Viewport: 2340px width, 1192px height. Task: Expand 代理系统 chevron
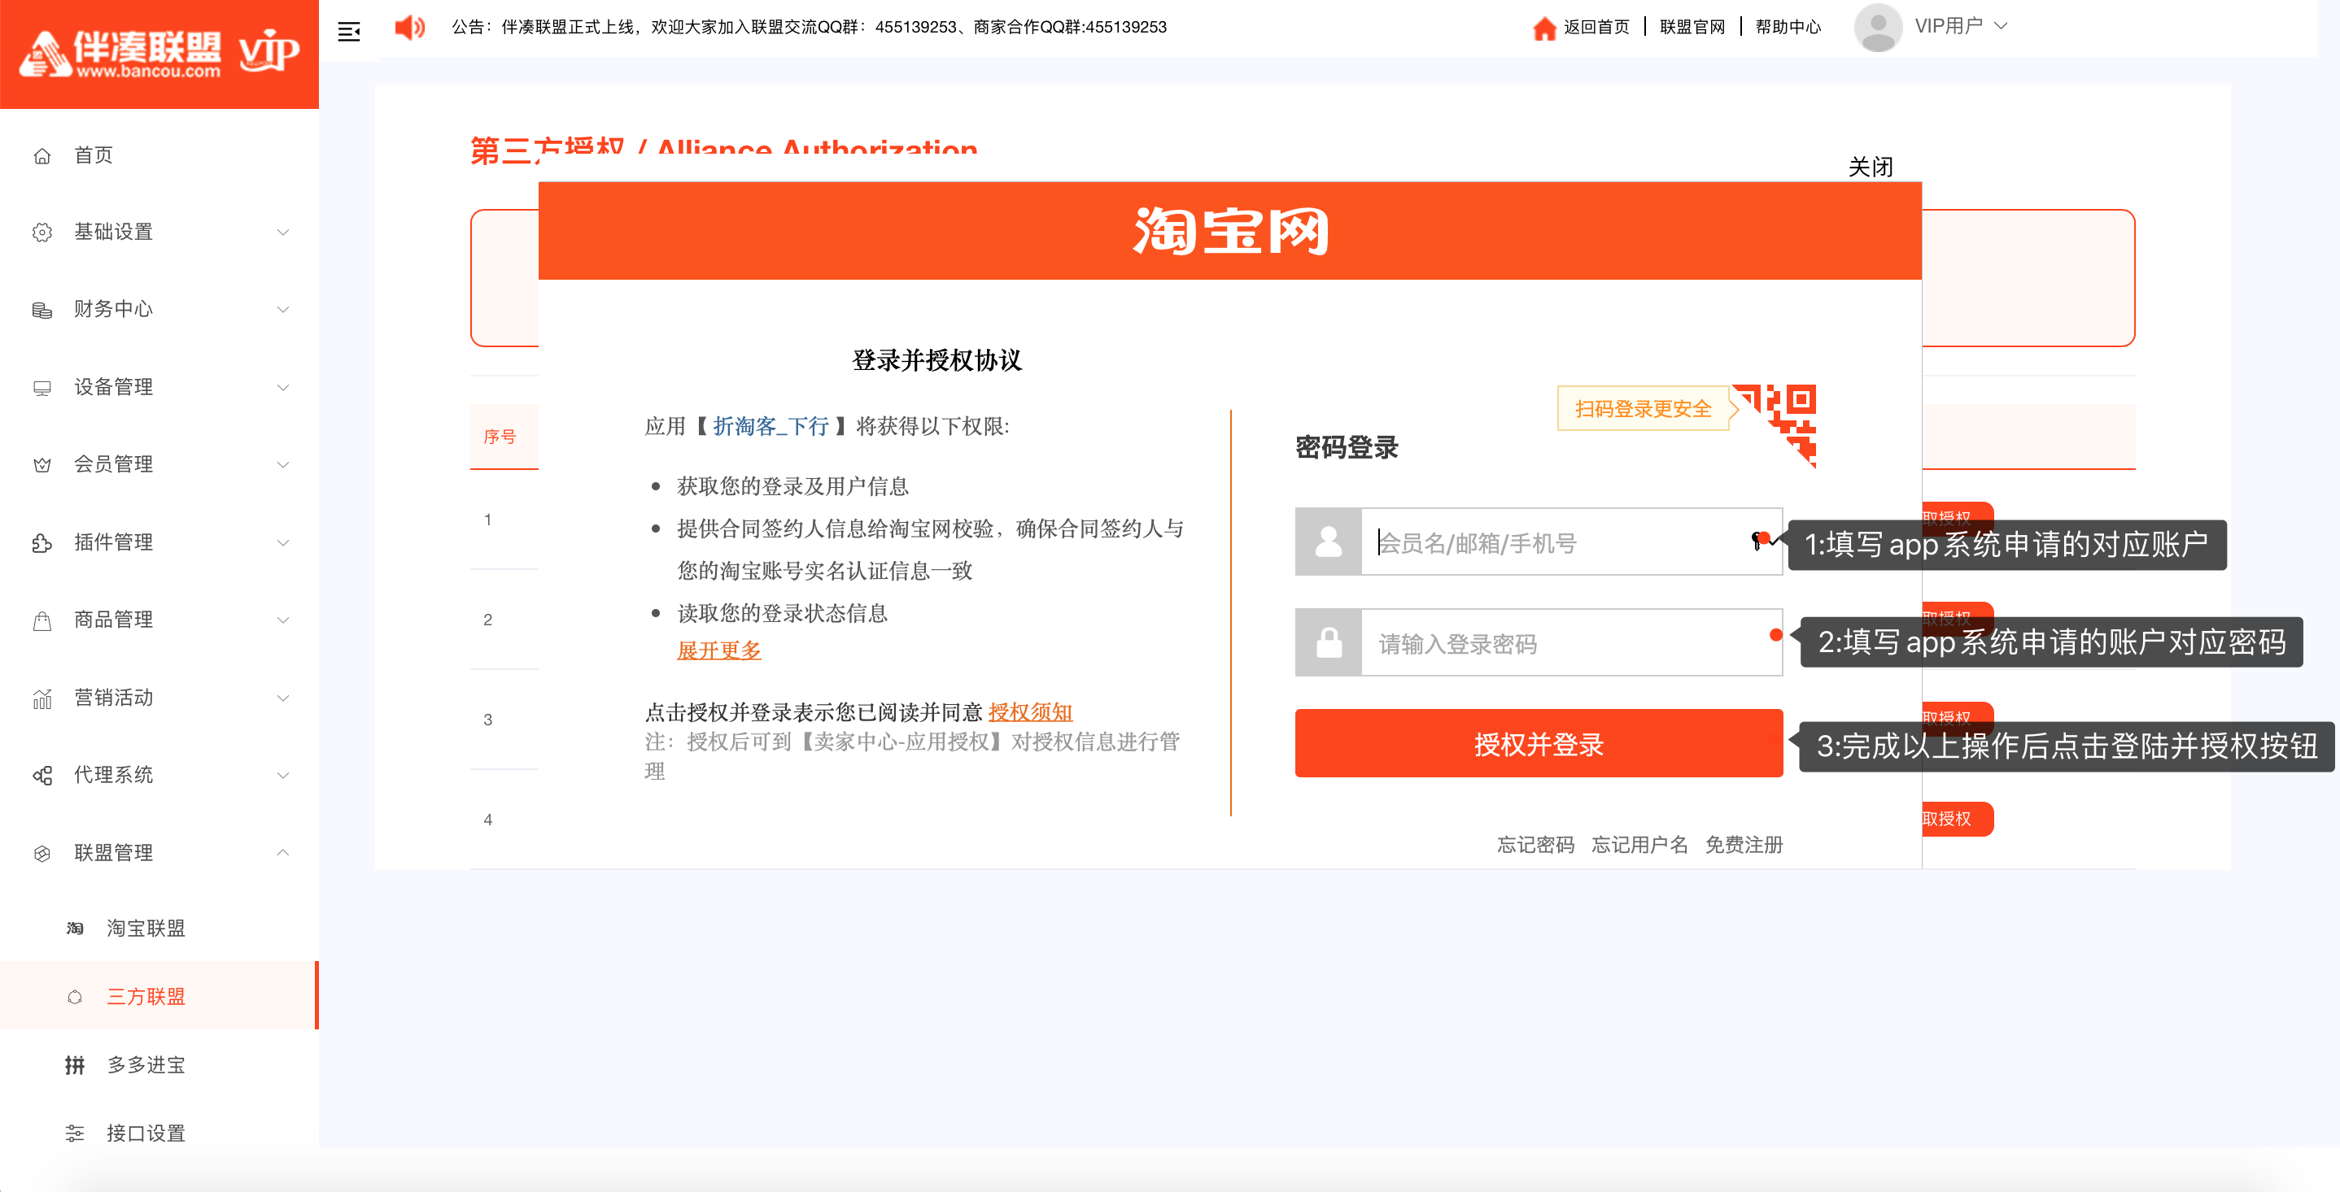282,776
